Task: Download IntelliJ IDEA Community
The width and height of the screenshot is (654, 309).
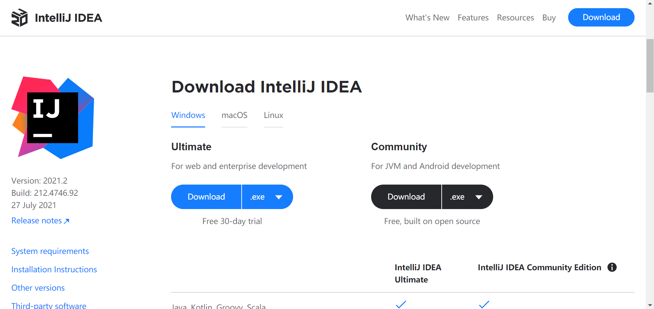Action: (406, 196)
